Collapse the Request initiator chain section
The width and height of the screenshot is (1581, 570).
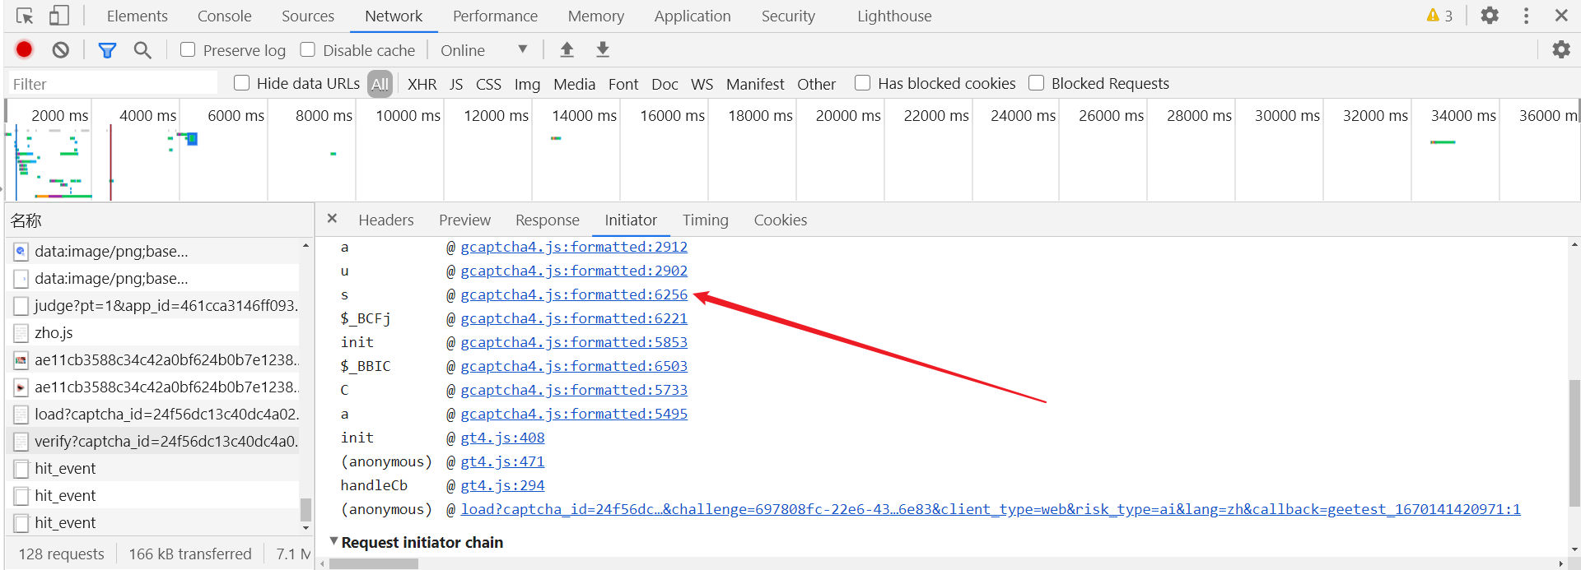click(x=333, y=541)
